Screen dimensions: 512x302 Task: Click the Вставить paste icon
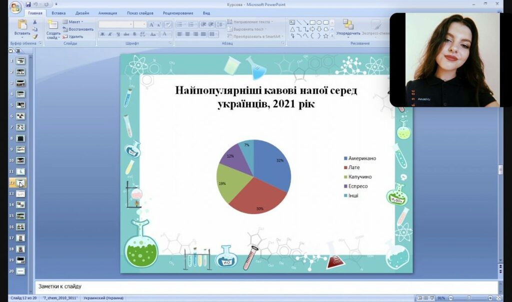coord(22,25)
